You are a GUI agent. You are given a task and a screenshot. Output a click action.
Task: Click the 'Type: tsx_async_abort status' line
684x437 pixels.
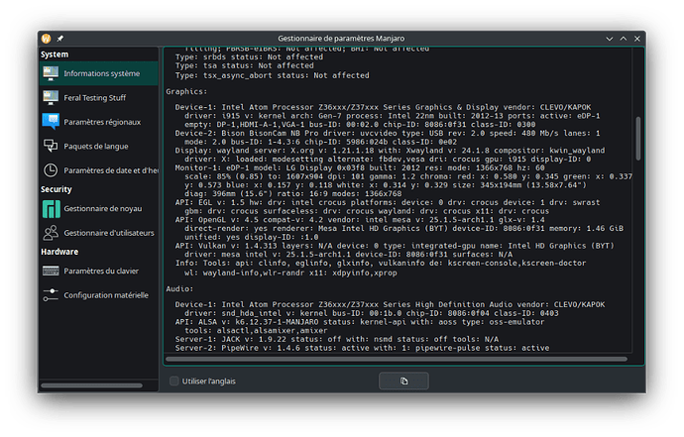pyautogui.click(x=272, y=75)
